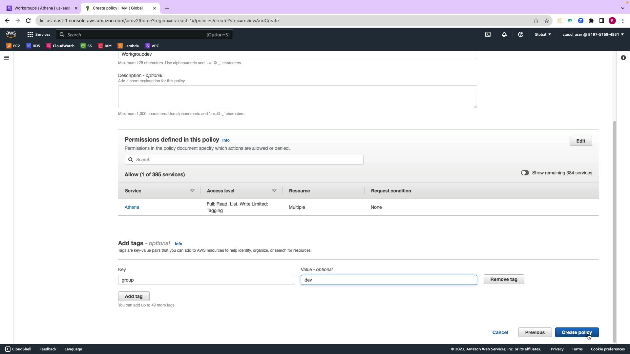Sort by the Access level column arrow

(274, 191)
